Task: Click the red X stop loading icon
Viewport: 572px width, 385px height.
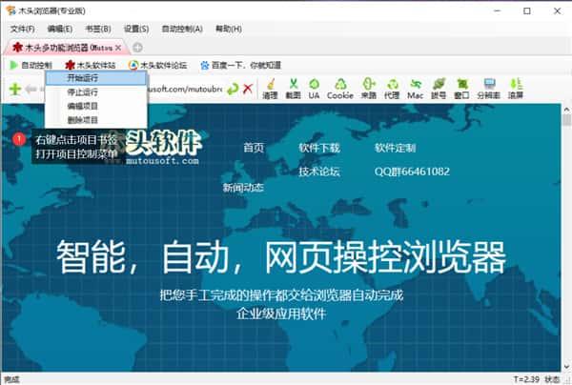Action: tap(248, 89)
